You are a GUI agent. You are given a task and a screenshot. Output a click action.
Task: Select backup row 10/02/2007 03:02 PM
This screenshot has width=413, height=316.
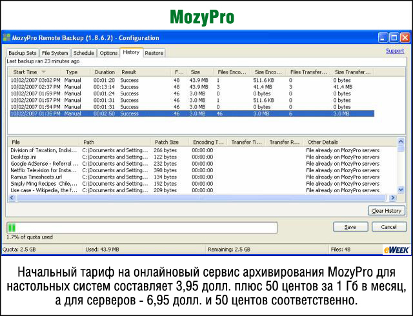tap(192, 80)
